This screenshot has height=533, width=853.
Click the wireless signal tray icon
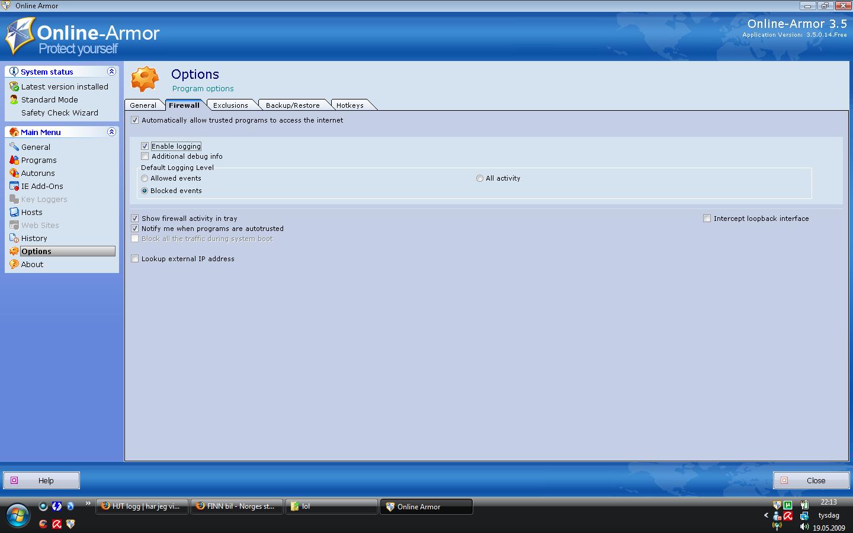click(777, 526)
